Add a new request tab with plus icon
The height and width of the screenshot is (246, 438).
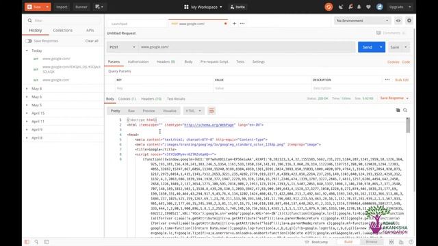click(x=234, y=24)
